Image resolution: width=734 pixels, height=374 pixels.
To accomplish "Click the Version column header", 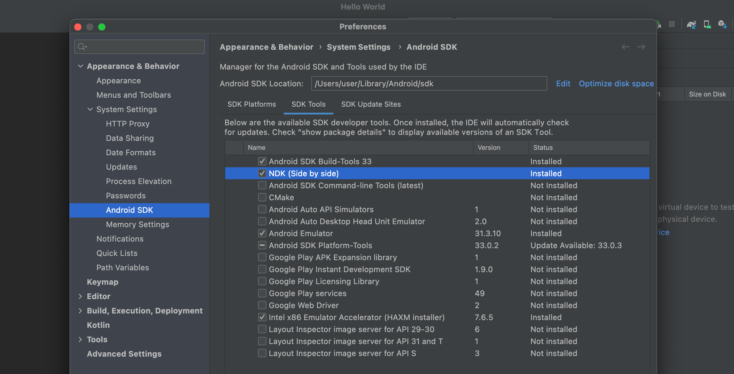I will click(x=501, y=147).
